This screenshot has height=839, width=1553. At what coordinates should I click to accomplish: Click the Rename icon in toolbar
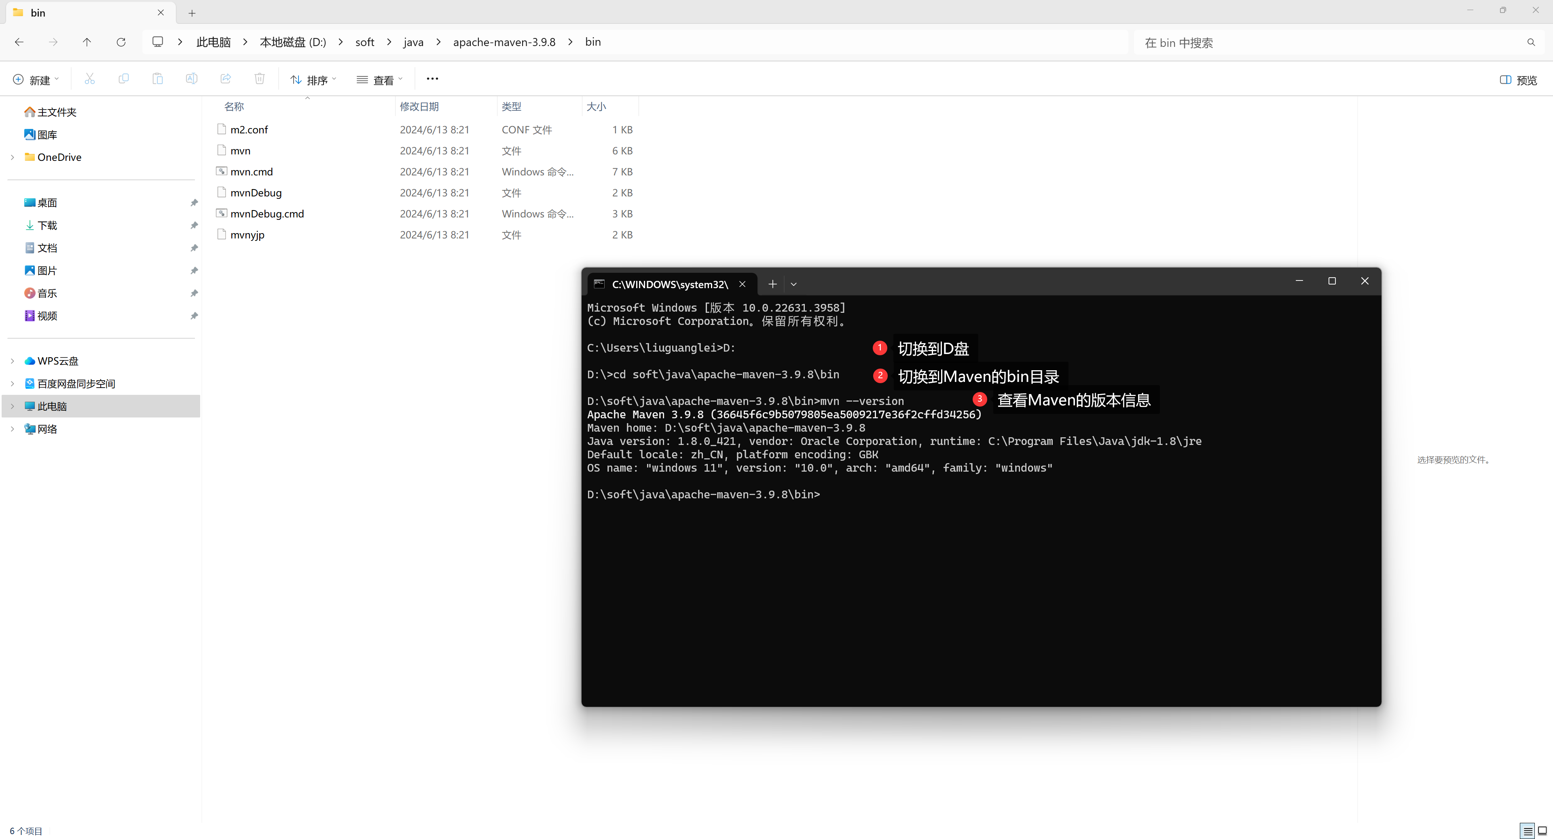tap(191, 79)
